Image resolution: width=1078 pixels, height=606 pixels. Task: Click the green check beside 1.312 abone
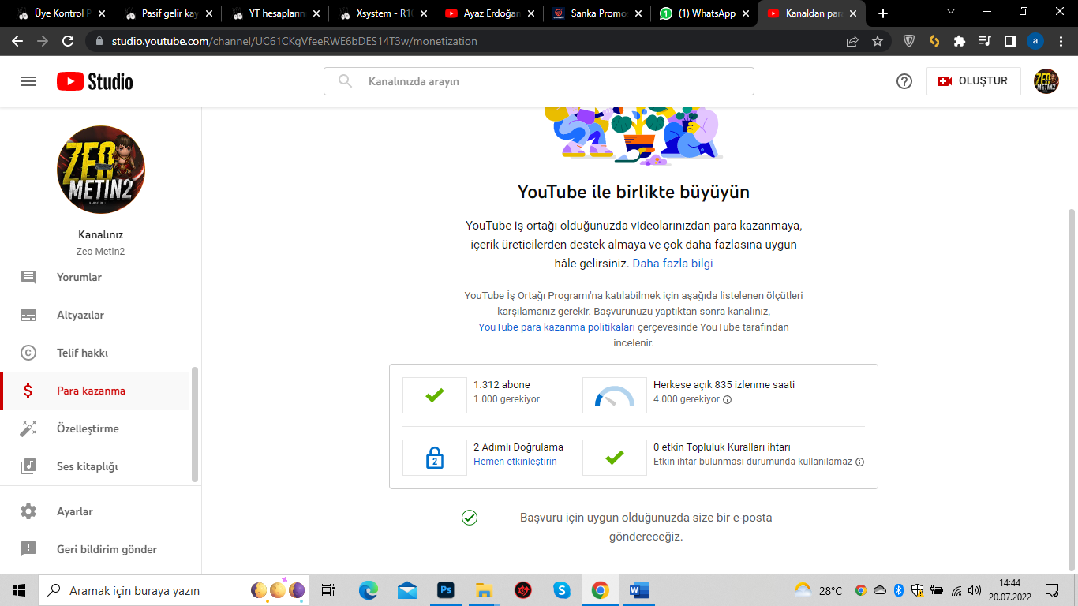point(435,395)
